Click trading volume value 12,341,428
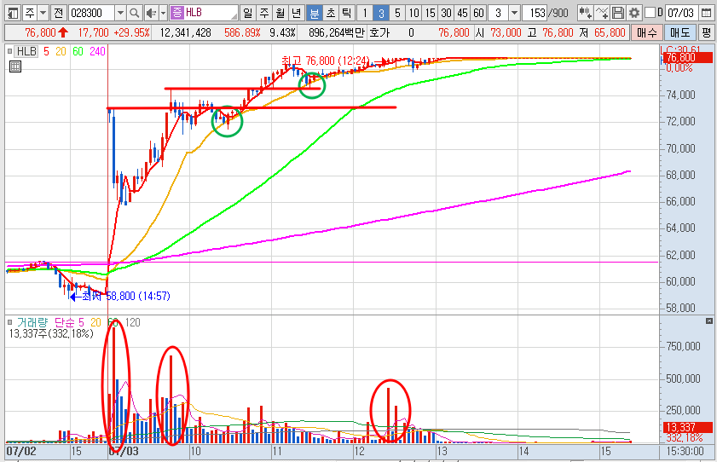 click(x=186, y=33)
